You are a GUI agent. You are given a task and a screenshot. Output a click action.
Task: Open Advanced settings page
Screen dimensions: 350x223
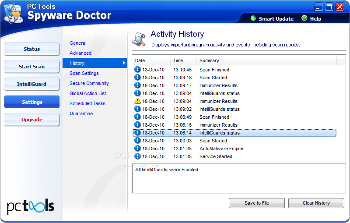(x=80, y=53)
